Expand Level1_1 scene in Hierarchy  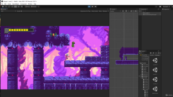[x=142, y=13]
